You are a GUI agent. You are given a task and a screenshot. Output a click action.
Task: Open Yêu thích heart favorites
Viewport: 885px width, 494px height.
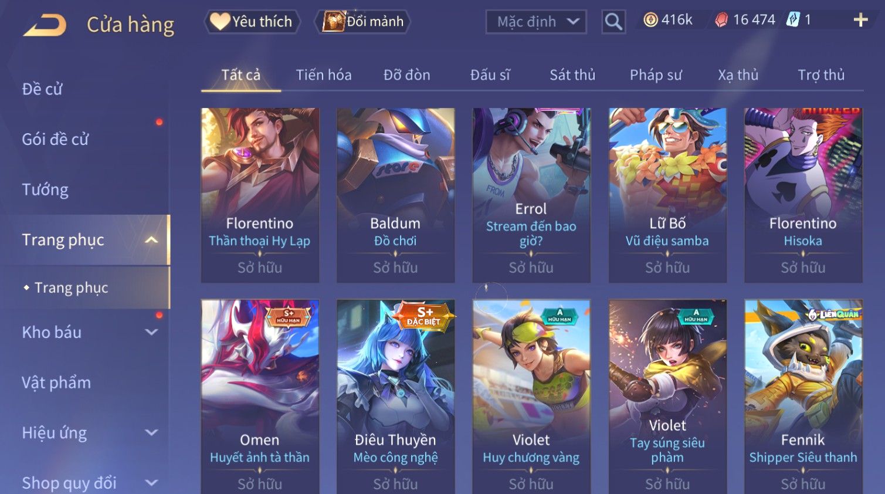tap(252, 22)
